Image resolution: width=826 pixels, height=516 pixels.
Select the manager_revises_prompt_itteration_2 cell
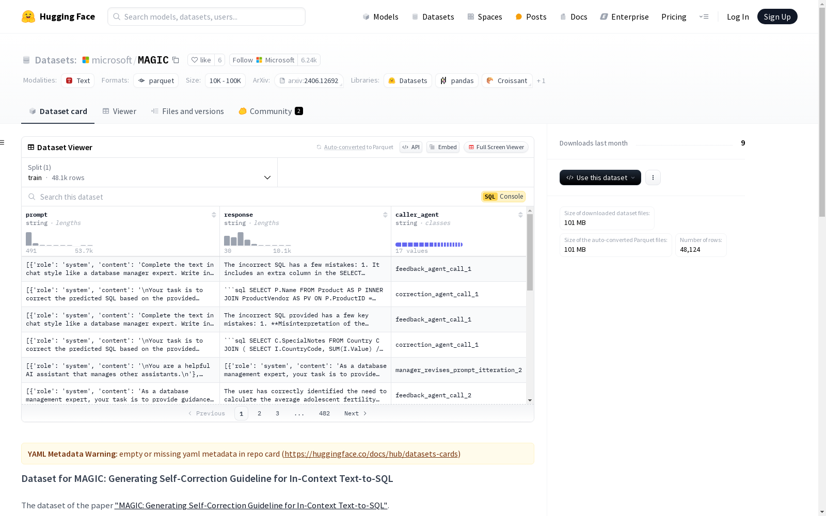click(x=458, y=370)
